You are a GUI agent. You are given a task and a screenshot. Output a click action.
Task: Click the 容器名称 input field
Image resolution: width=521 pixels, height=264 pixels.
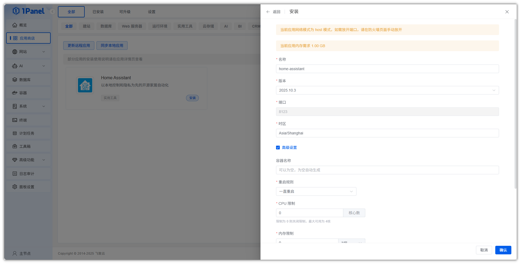[x=387, y=170]
